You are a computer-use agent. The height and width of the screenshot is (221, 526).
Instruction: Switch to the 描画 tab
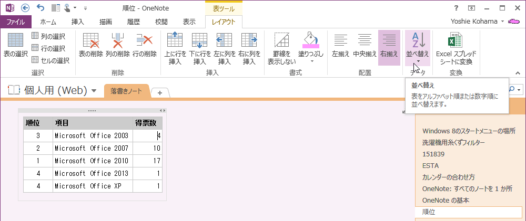tap(106, 22)
